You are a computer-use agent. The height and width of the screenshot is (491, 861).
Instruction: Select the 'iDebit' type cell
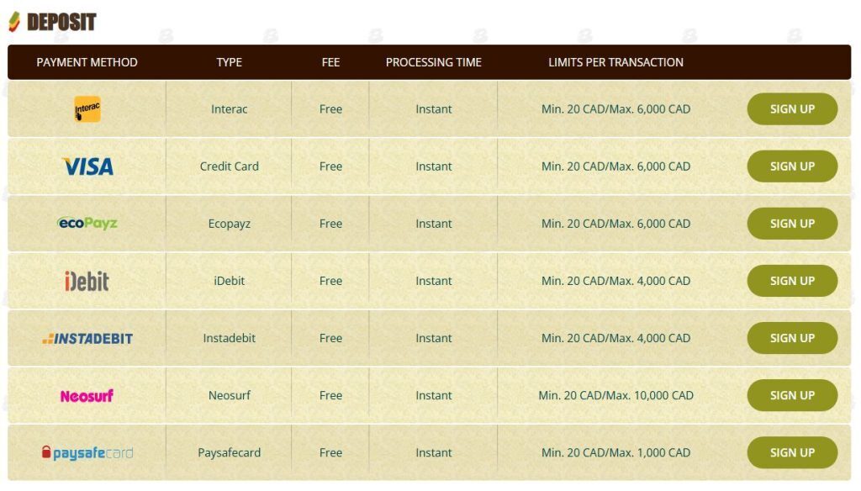pyautogui.click(x=229, y=281)
